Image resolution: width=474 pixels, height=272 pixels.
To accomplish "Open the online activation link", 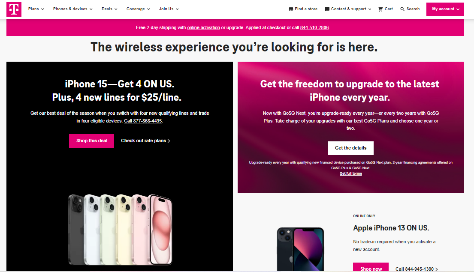I will click(203, 27).
